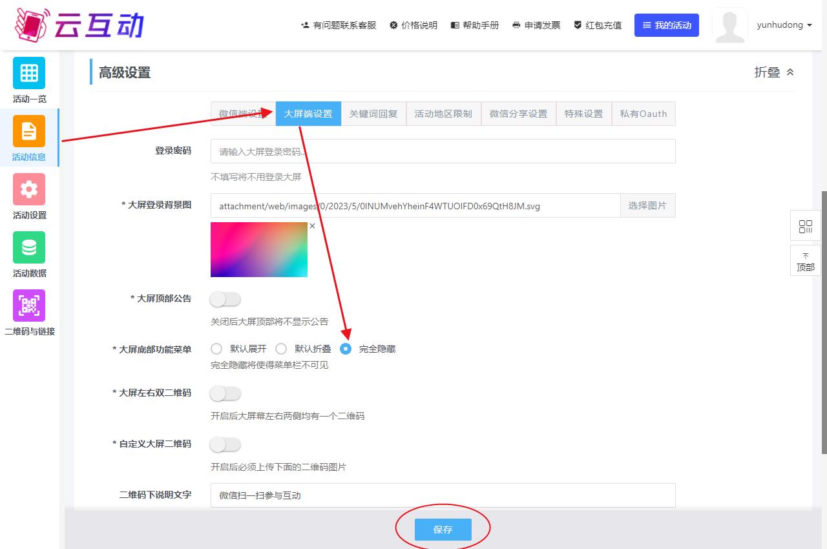Remove background image with the X icon
827x549 pixels.
point(312,226)
